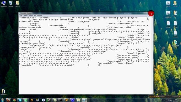
Task: Click the "Dimka" name value text
Action: (33, 29)
